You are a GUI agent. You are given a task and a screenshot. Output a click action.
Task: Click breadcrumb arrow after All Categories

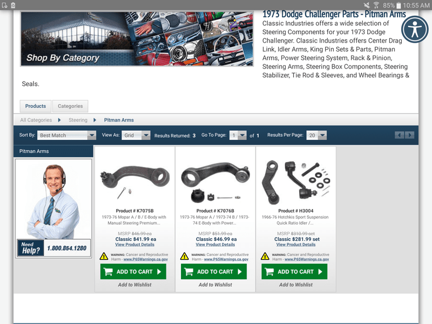tap(59, 120)
